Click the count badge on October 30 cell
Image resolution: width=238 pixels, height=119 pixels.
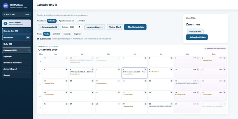(172, 104)
